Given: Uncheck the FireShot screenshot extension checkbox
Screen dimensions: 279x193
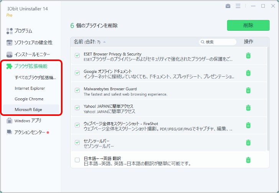Looking at the screenshot, I should click(x=77, y=125).
